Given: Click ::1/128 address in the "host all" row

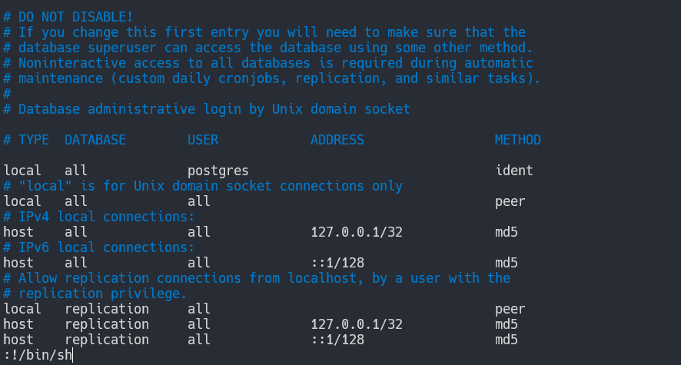Looking at the screenshot, I should 337,263.
